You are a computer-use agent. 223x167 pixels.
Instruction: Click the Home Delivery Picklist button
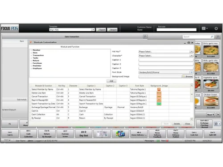[176, 134]
